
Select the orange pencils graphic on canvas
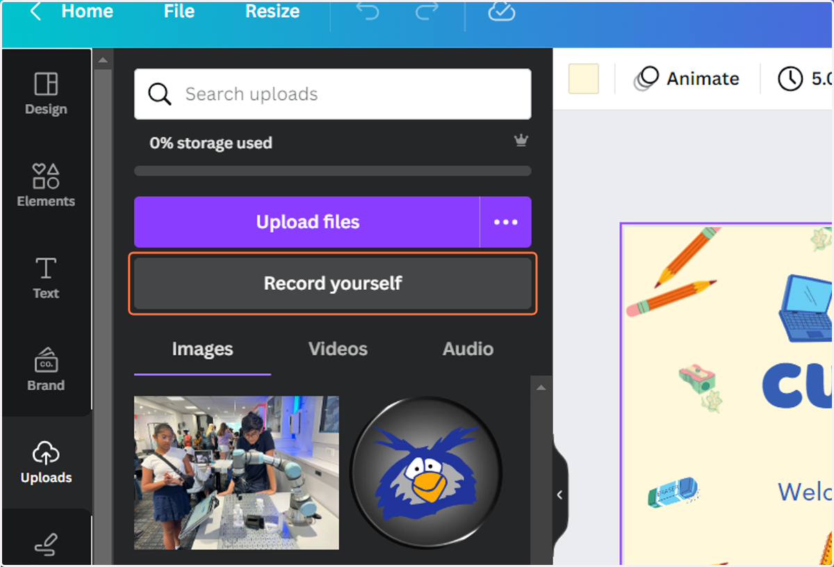point(673,272)
